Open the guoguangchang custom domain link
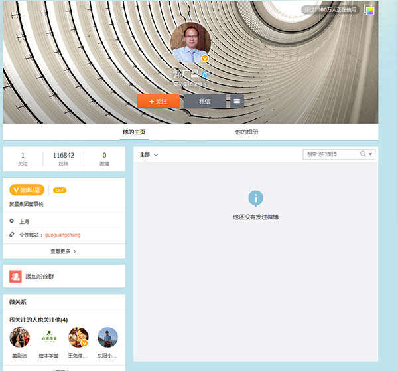398x371 pixels. (62, 235)
